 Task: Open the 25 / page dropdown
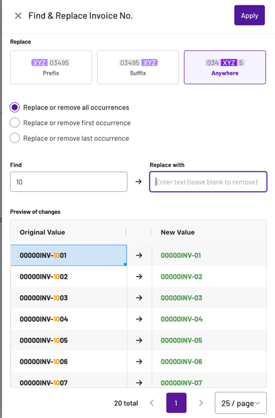(x=241, y=403)
